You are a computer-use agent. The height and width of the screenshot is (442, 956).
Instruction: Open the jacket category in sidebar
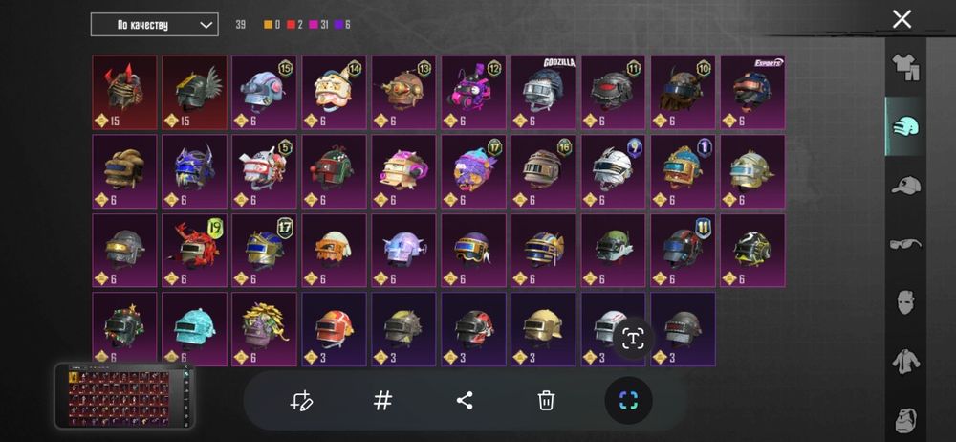[905, 362]
